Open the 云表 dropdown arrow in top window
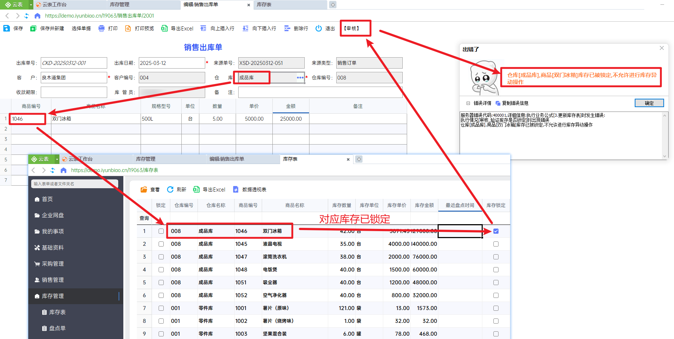This screenshot has height=339, width=674. click(31, 5)
